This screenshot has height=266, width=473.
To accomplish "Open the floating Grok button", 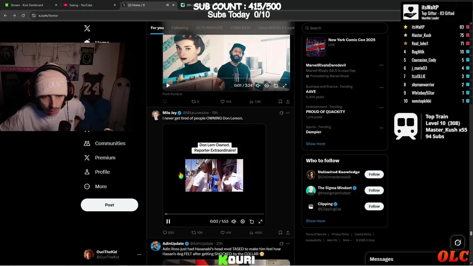I will [457, 243].
